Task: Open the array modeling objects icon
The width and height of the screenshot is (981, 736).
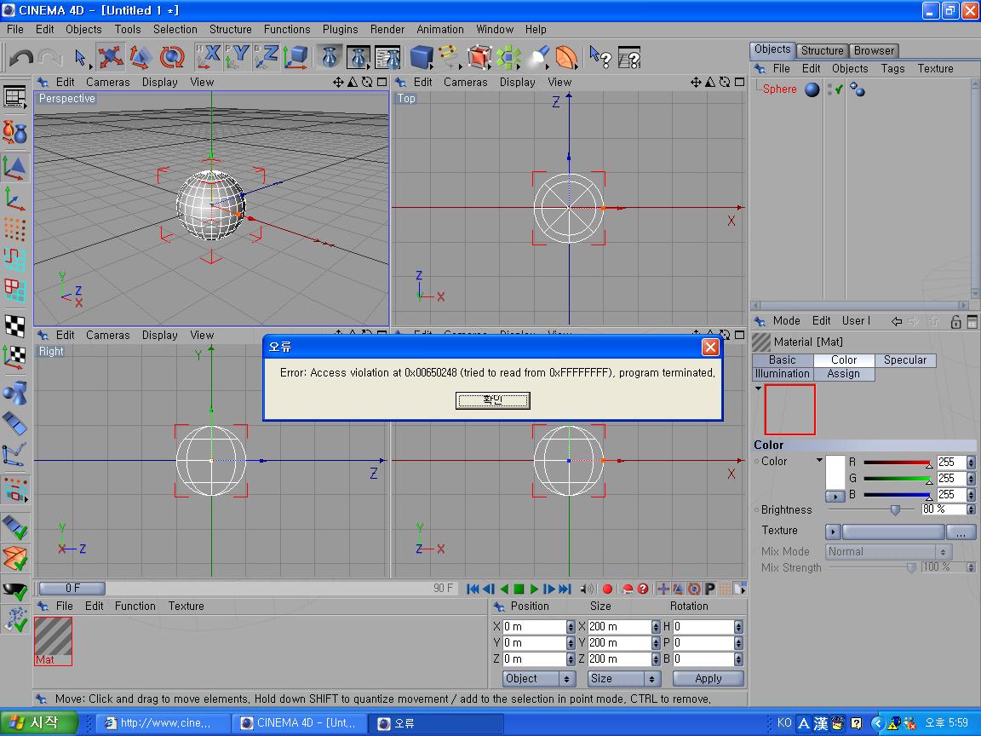Action: point(508,57)
